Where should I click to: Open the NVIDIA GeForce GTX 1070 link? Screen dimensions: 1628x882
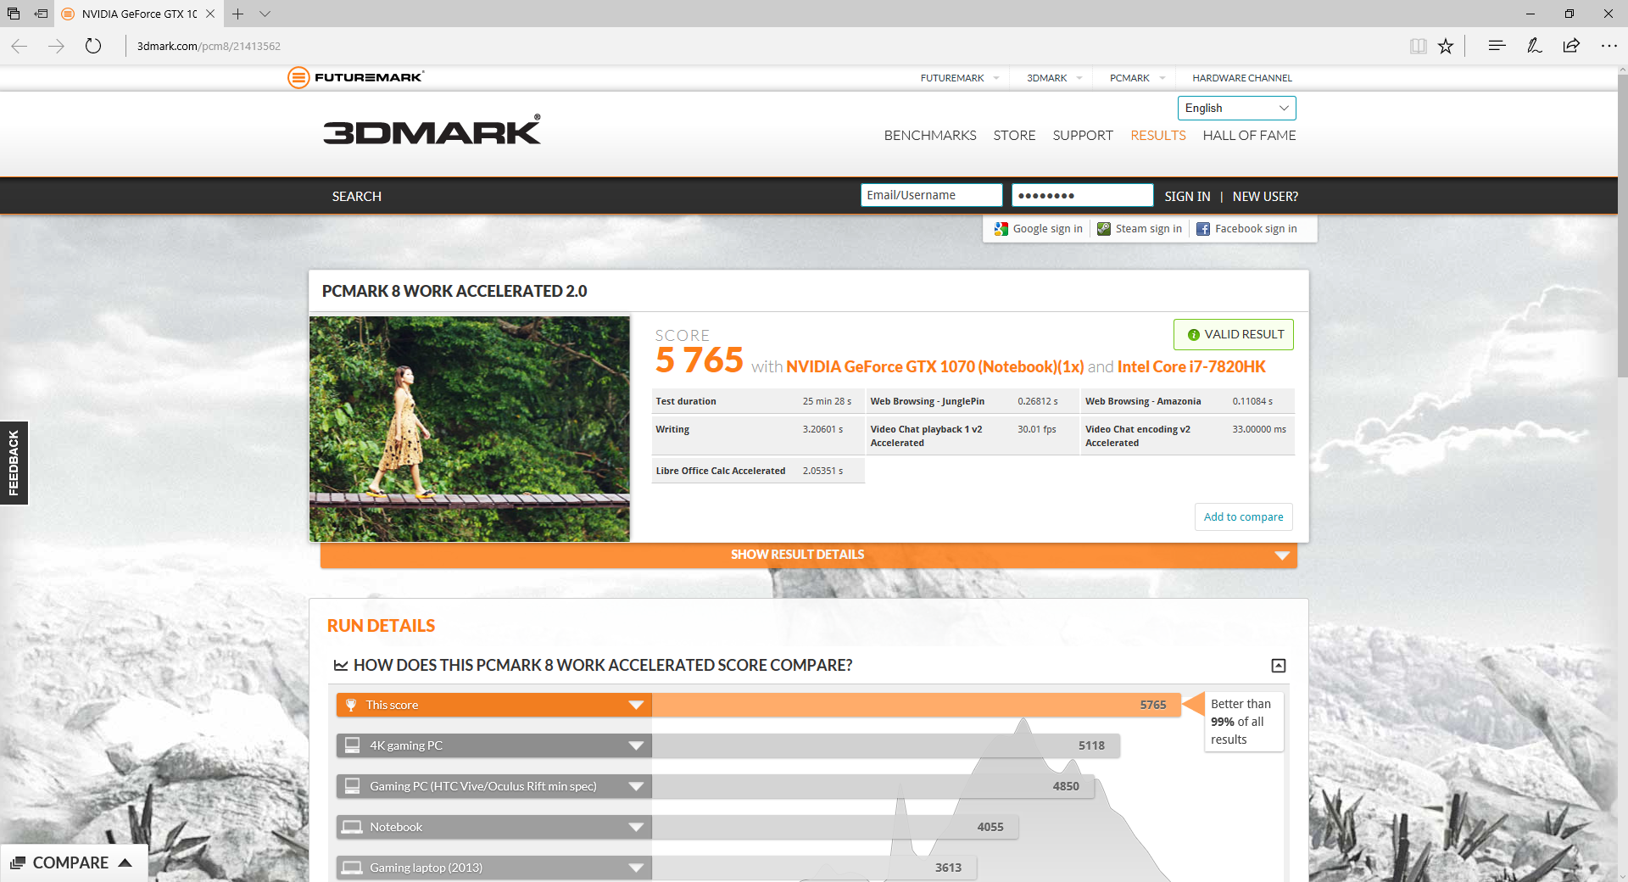pos(934,367)
